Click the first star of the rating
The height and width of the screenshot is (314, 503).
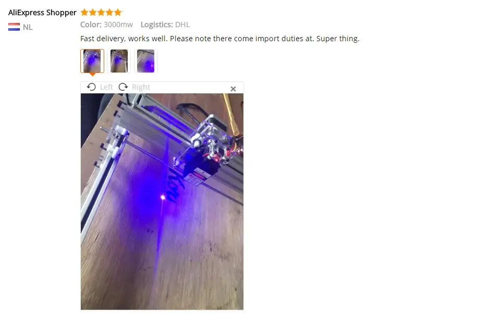coord(84,13)
